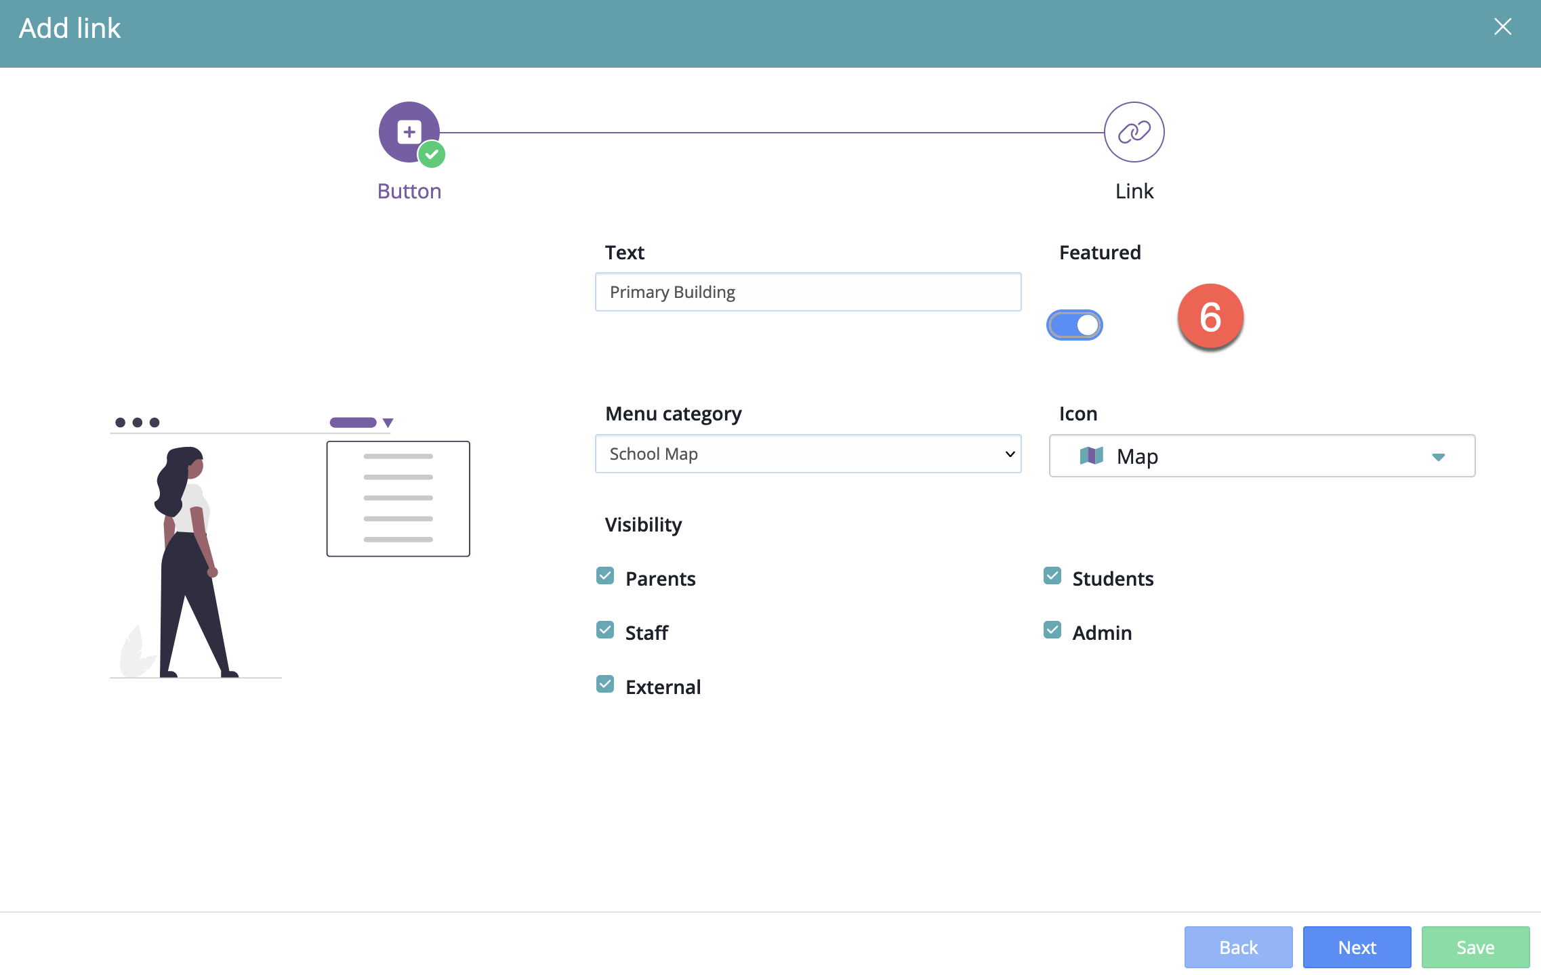Select the Button step label
The height and width of the screenshot is (975, 1541).
[409, 191]
